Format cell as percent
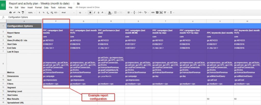This screenshot has width=261, height=105. tap(43, 12)
